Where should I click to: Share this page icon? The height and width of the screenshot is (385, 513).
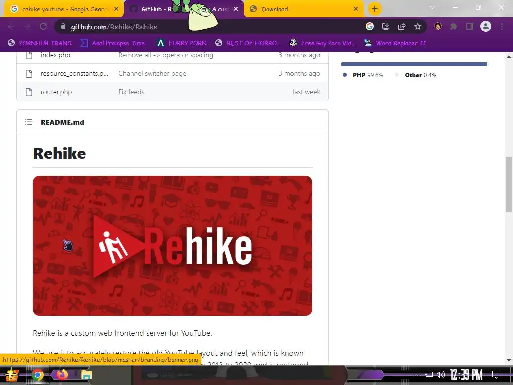[x=402, y=27]
